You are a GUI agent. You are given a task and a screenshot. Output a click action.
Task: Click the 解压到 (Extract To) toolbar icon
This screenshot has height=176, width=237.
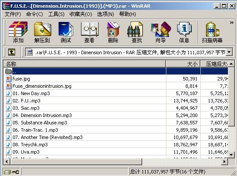click(x=43, y=29)
